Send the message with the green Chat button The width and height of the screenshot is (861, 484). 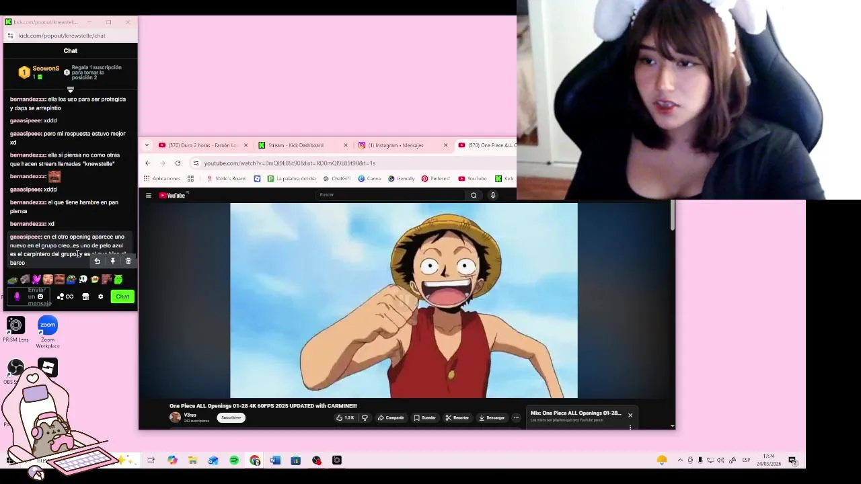122,296
